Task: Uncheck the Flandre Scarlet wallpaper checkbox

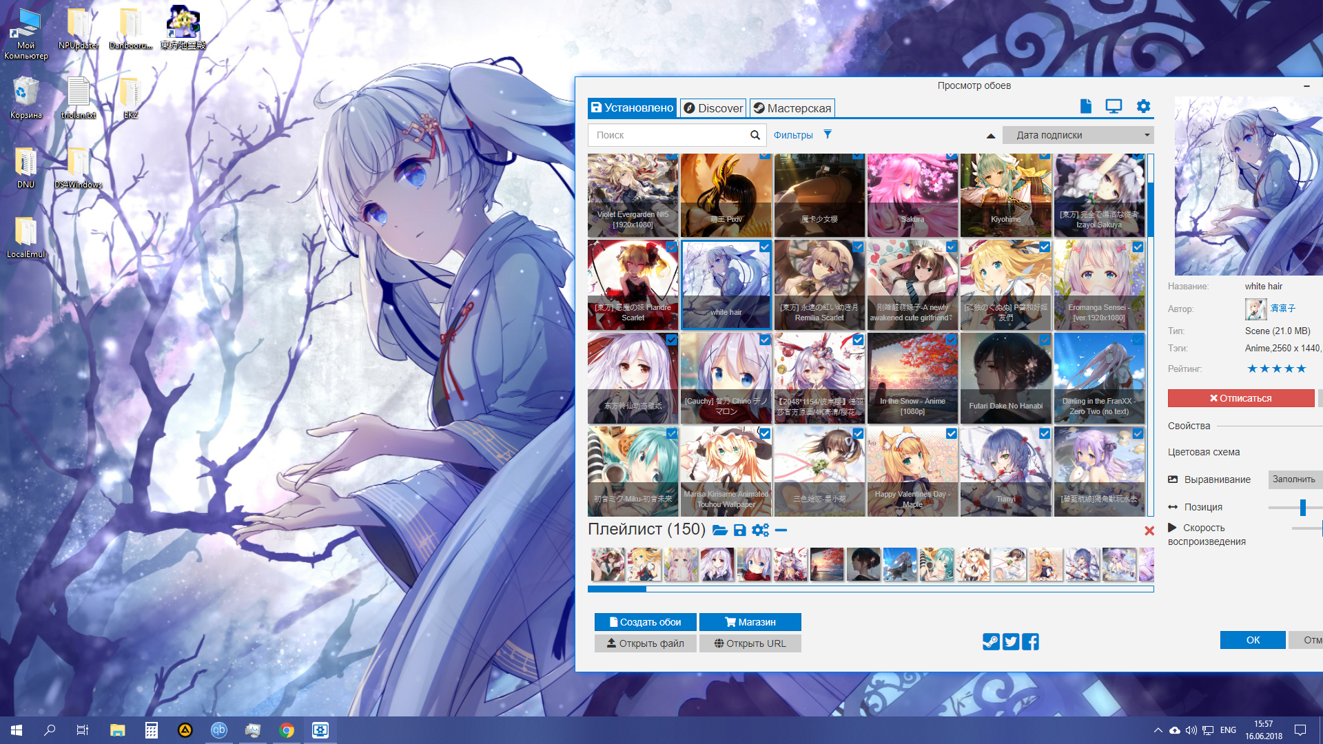Action: click(671, 247)
